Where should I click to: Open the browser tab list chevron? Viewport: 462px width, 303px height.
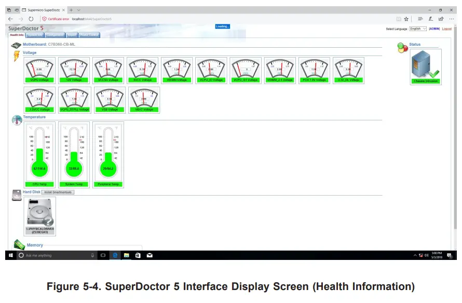coord(79,10)
